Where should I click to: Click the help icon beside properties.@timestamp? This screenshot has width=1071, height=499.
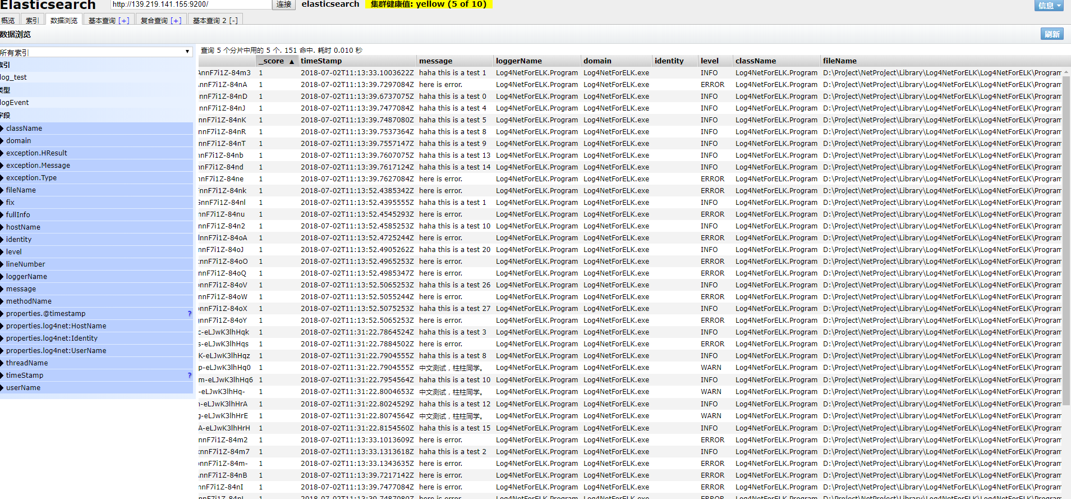coord(190,314)
